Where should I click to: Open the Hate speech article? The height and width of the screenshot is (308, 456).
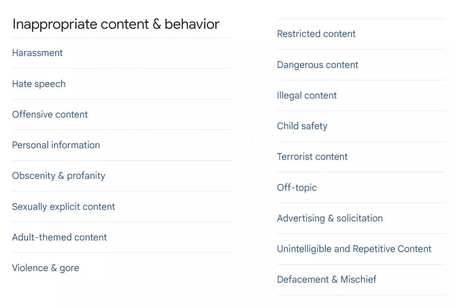39,84
